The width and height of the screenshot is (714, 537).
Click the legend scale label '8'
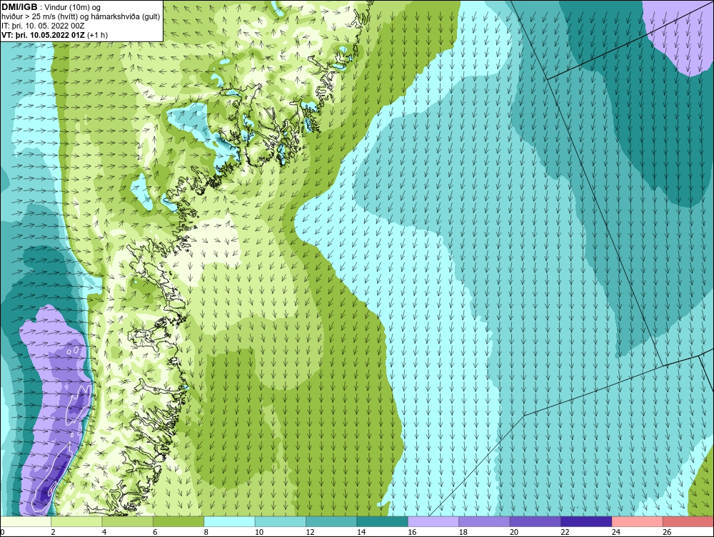click(x=206, y=532)
